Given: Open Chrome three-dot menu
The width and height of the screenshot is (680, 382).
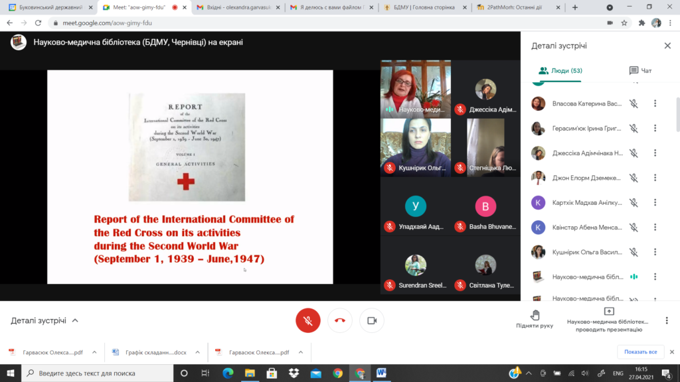Looking at the screenshot, I should [671, 23].
